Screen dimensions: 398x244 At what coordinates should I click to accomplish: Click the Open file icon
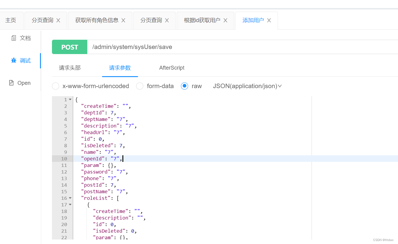(x=11, y=83)
